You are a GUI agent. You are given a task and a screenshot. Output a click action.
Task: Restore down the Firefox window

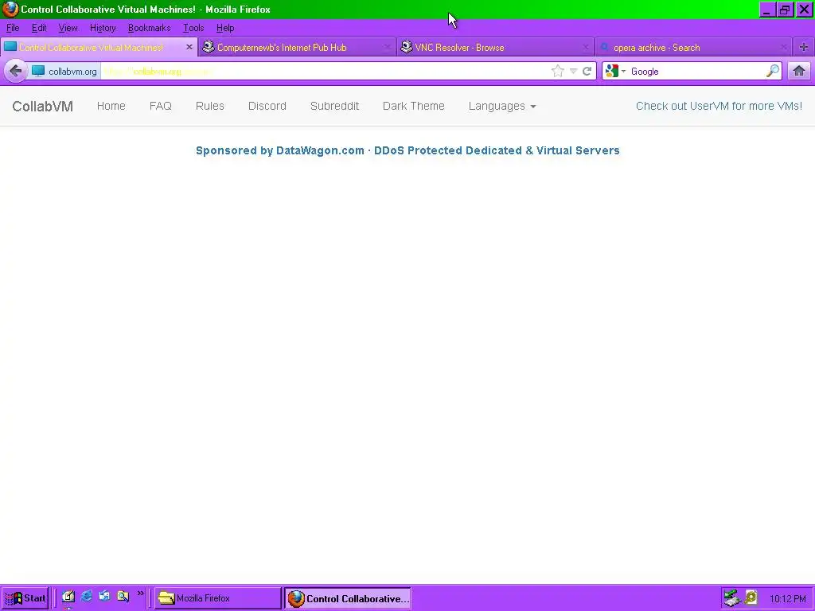(785, 10)
